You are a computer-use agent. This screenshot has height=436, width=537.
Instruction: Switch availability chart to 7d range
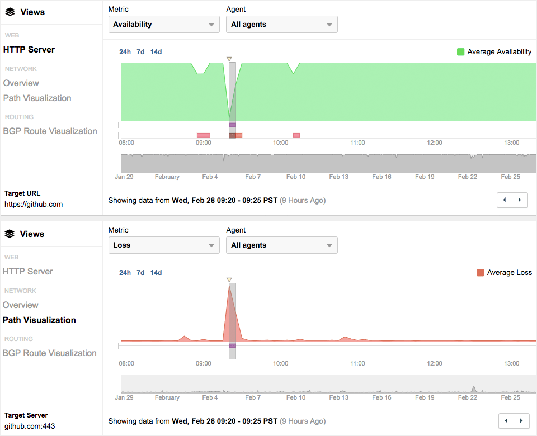[x=140, y=52]
